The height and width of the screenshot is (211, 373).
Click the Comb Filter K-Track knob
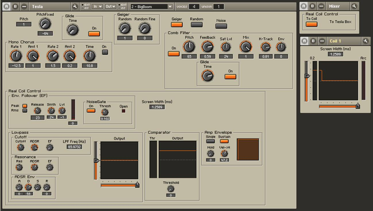[266, 47]
